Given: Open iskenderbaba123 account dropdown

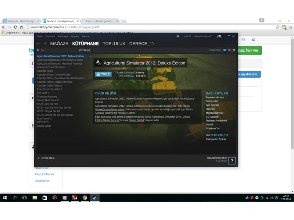Looking at the screenshot, I should point(204,36).
